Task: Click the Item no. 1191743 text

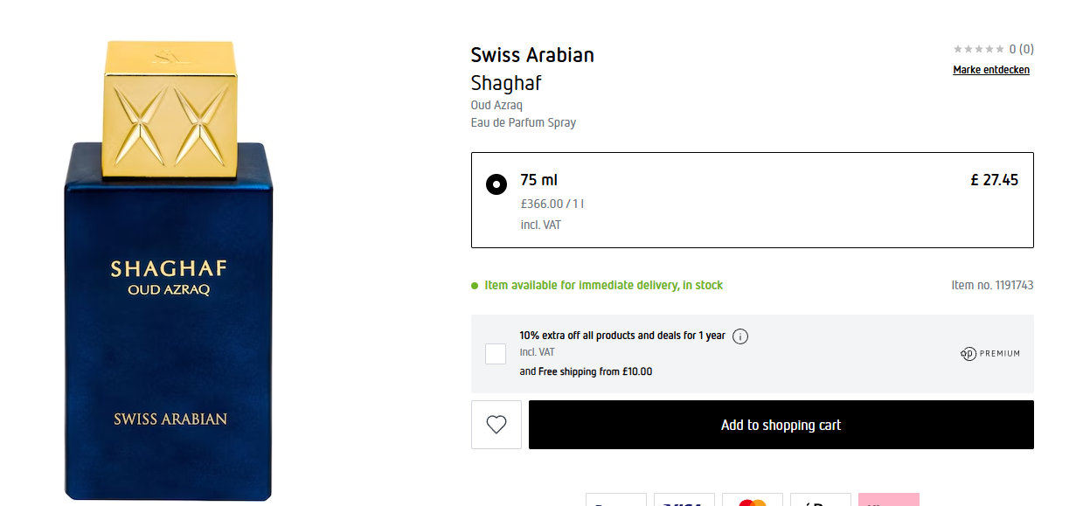Action: click(x=992, y=285)
